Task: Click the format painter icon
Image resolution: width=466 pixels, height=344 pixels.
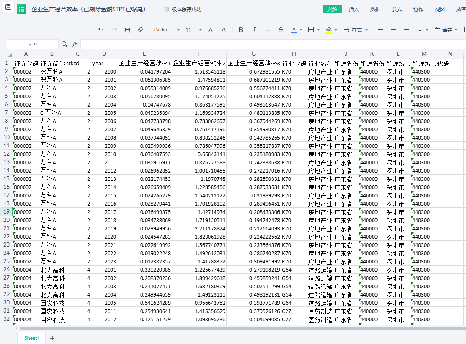Action: [127, 30]
